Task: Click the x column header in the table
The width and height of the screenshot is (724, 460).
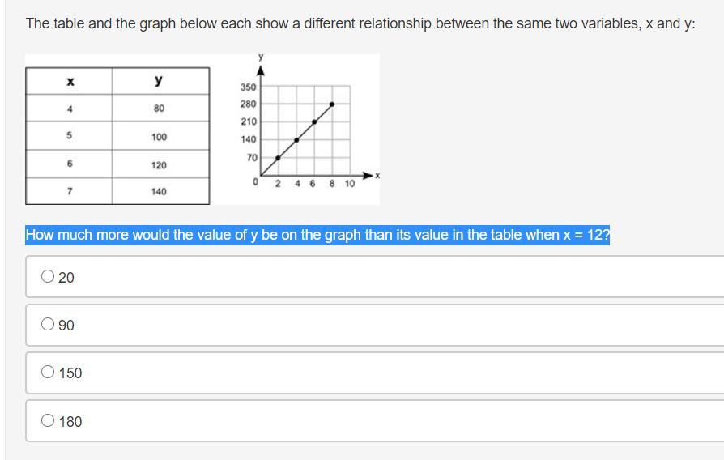Action: [x=70, y=81]
